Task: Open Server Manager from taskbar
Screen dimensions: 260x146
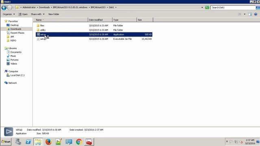Action: coord(18,142)
